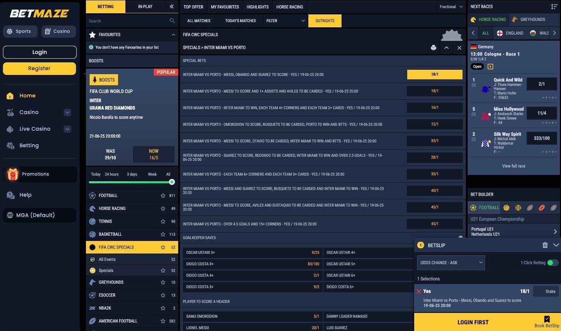Viewport: 561px width, 331px height.
Task: Click the BetMaze logo
Action: pyautogui.click(x=39, y=14)
